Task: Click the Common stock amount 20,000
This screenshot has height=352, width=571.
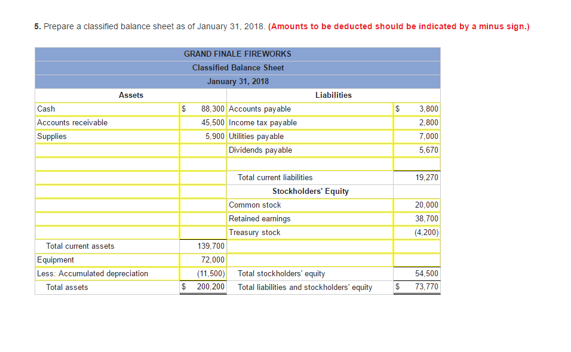Action: pyautogui.click(x=417, y=205)
